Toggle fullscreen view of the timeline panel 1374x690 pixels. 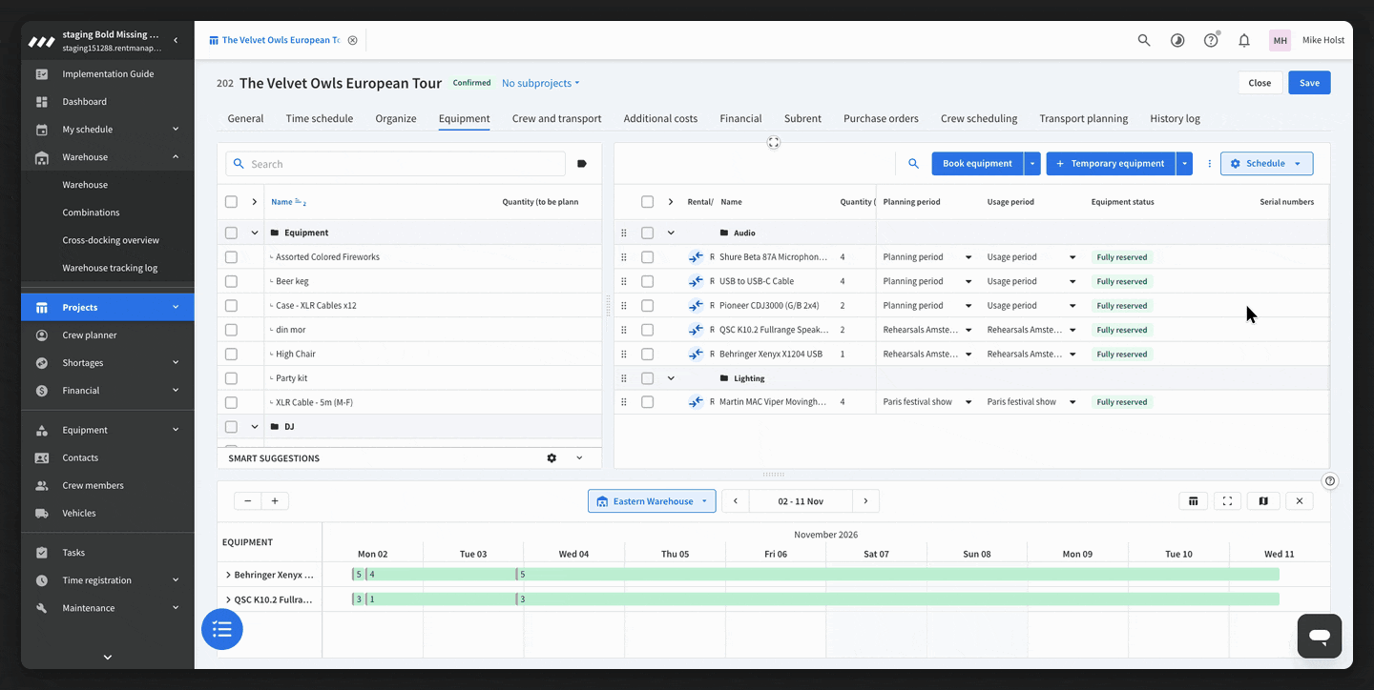[1228, 501]
